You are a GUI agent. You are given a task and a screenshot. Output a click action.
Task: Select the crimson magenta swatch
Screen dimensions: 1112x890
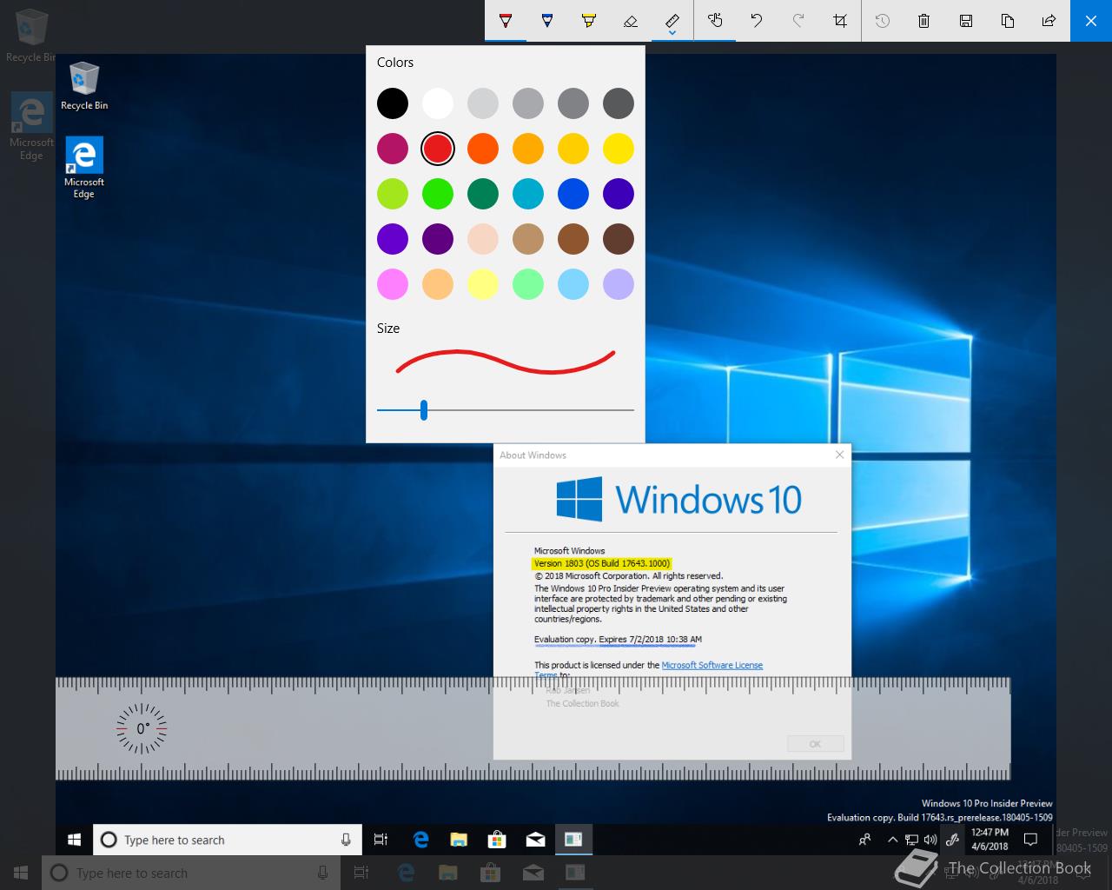coord(393,149)
